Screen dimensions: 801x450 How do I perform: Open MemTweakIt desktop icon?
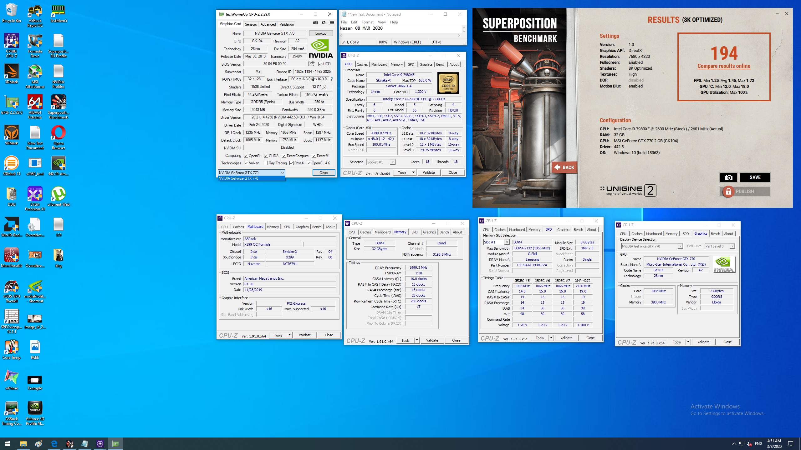[12, 257]
